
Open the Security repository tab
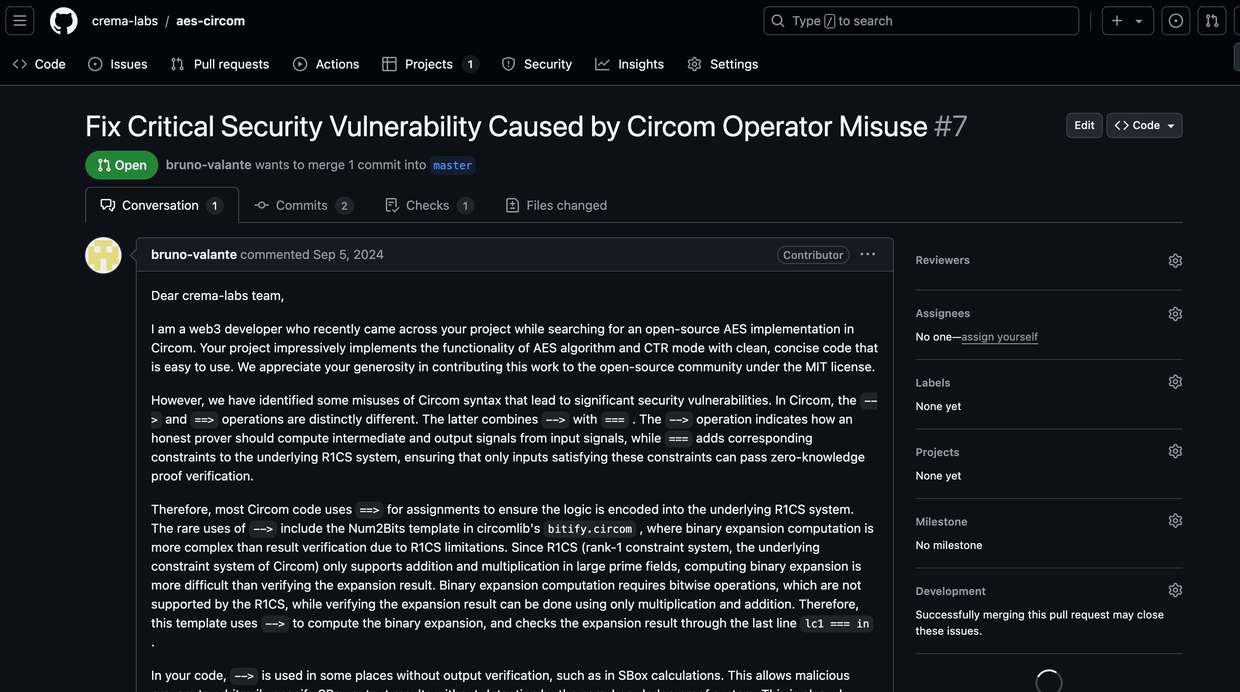[536, 64]
